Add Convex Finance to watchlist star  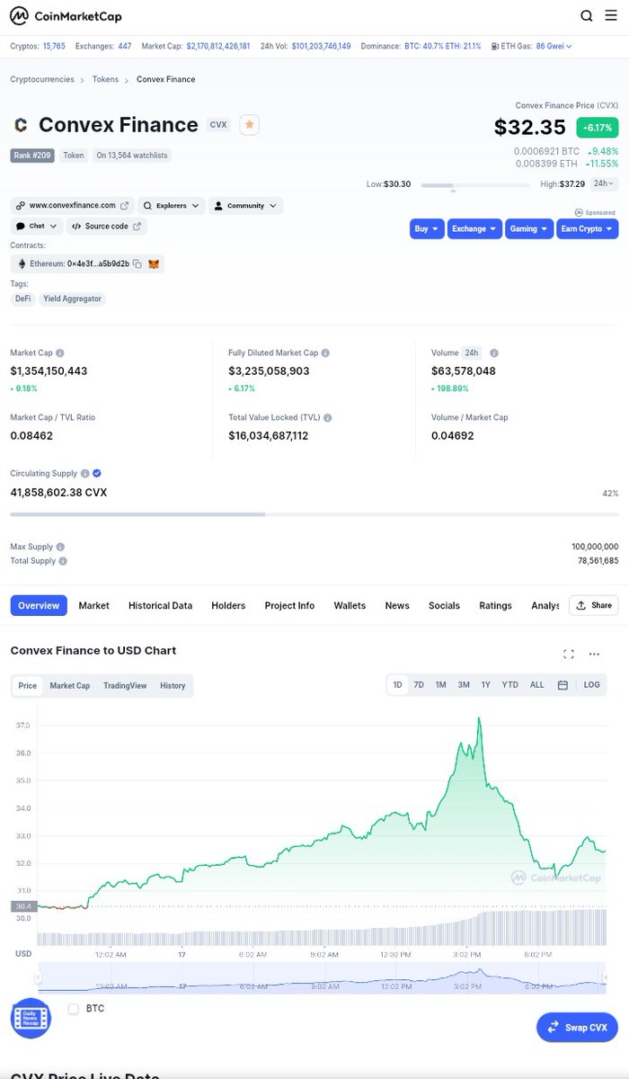(250, 125)
